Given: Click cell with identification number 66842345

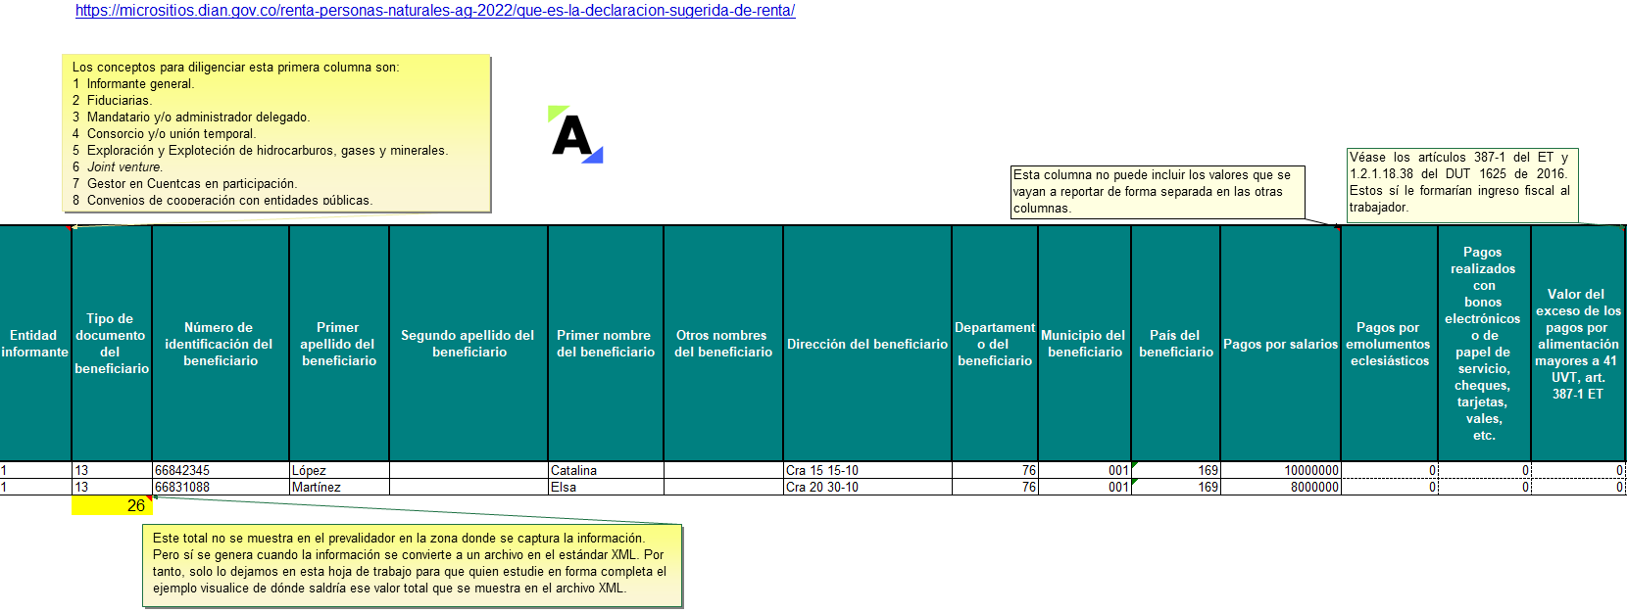Looking at the screenshot, I should [x=221, y=470].
